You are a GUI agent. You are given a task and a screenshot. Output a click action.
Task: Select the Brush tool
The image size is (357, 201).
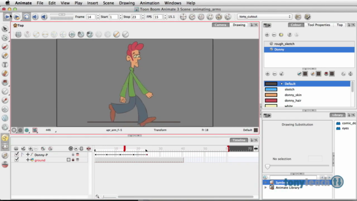tap(5, 47)
